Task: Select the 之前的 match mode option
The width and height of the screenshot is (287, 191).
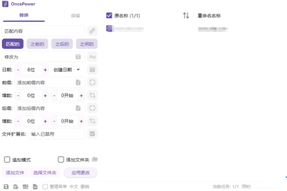Action: point(37,44)
